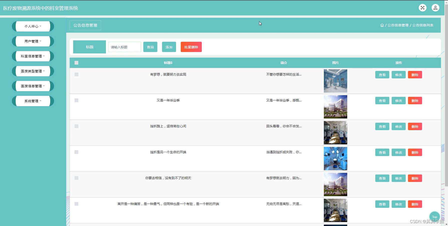Click the 请输入标题 search input field

124,47
